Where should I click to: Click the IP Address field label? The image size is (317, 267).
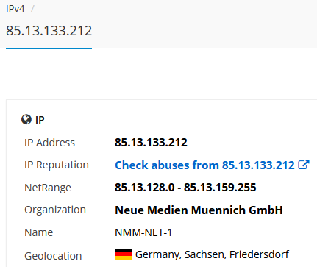click(x=49, y=143)
